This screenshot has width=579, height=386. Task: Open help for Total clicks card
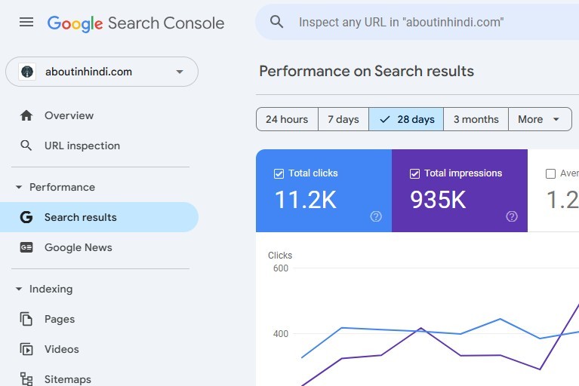pyautogui.click(x=376, y=216)
